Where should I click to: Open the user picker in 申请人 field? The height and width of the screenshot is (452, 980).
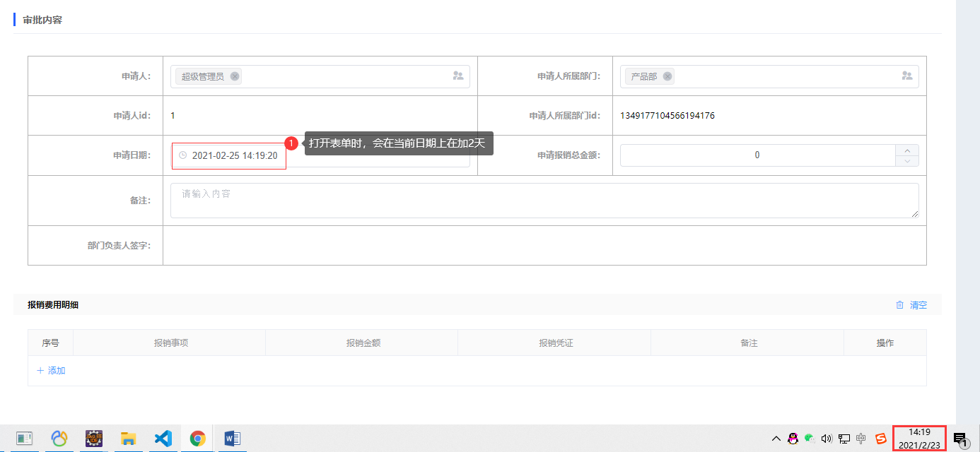pyautogui.click(x=458, y=76)
